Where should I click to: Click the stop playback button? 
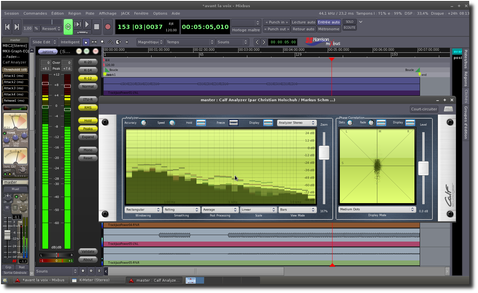point(96,27)
